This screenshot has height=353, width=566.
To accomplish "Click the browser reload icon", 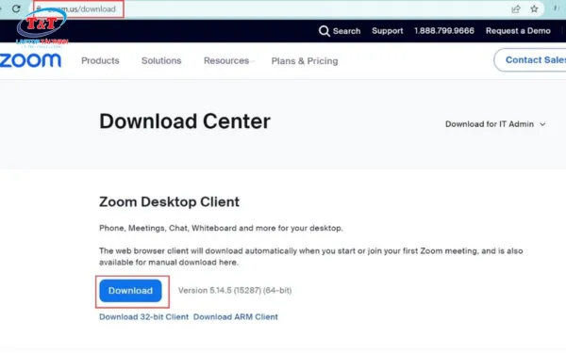I will (16, 8).
